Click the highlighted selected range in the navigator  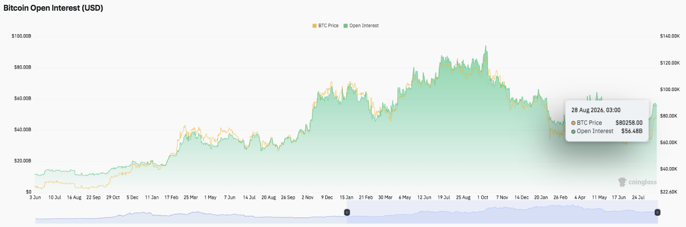[502, 212]
